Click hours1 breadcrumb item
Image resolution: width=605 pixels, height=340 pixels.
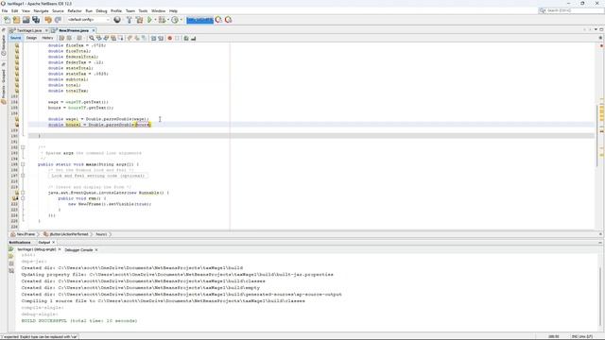[x=101, y=234]
